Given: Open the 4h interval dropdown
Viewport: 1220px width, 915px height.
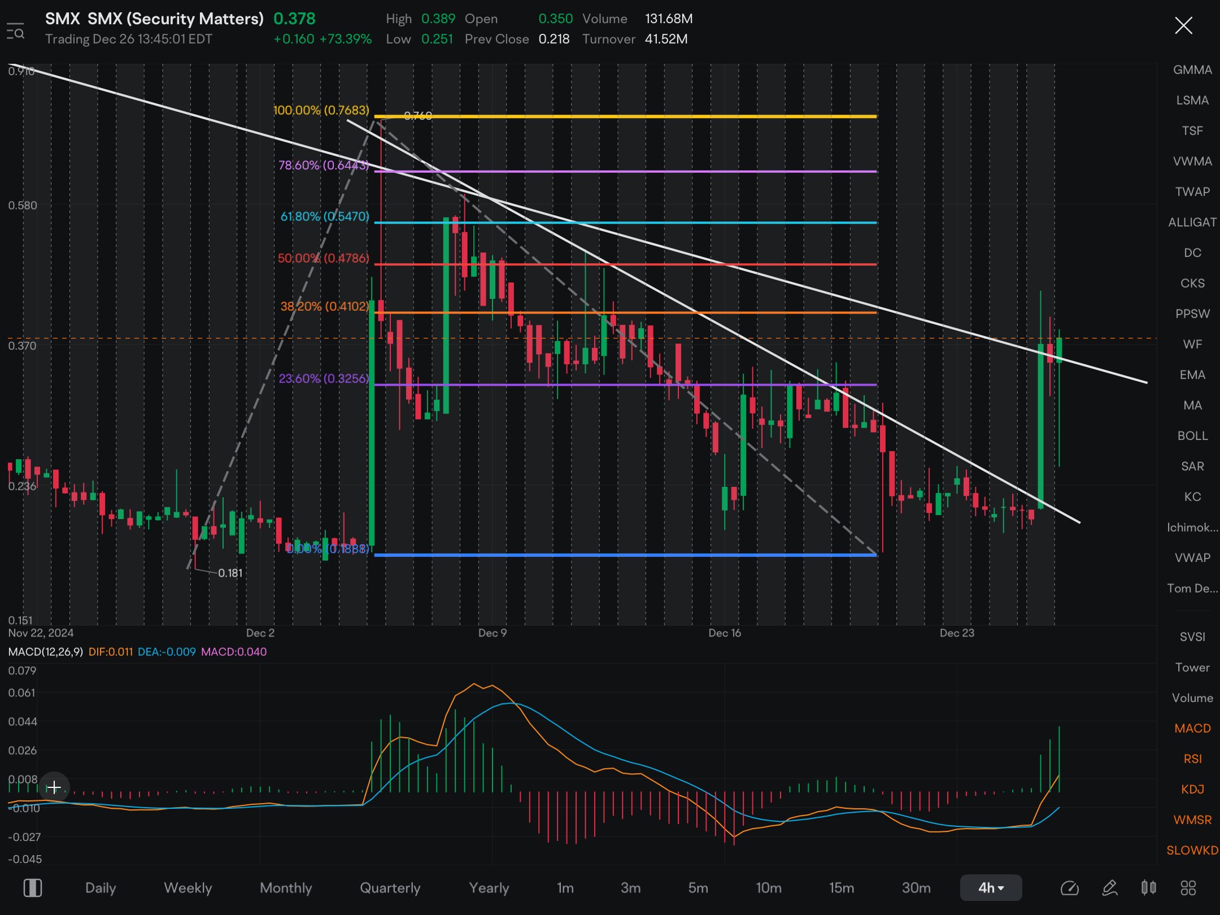Looking at the screenshot, I should [991, 888].
